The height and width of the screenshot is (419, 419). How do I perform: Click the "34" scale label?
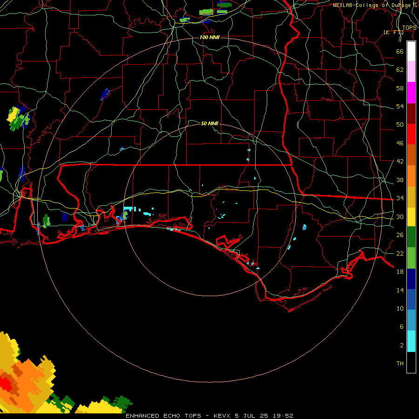pyautogui.click(x=400, y=198)
